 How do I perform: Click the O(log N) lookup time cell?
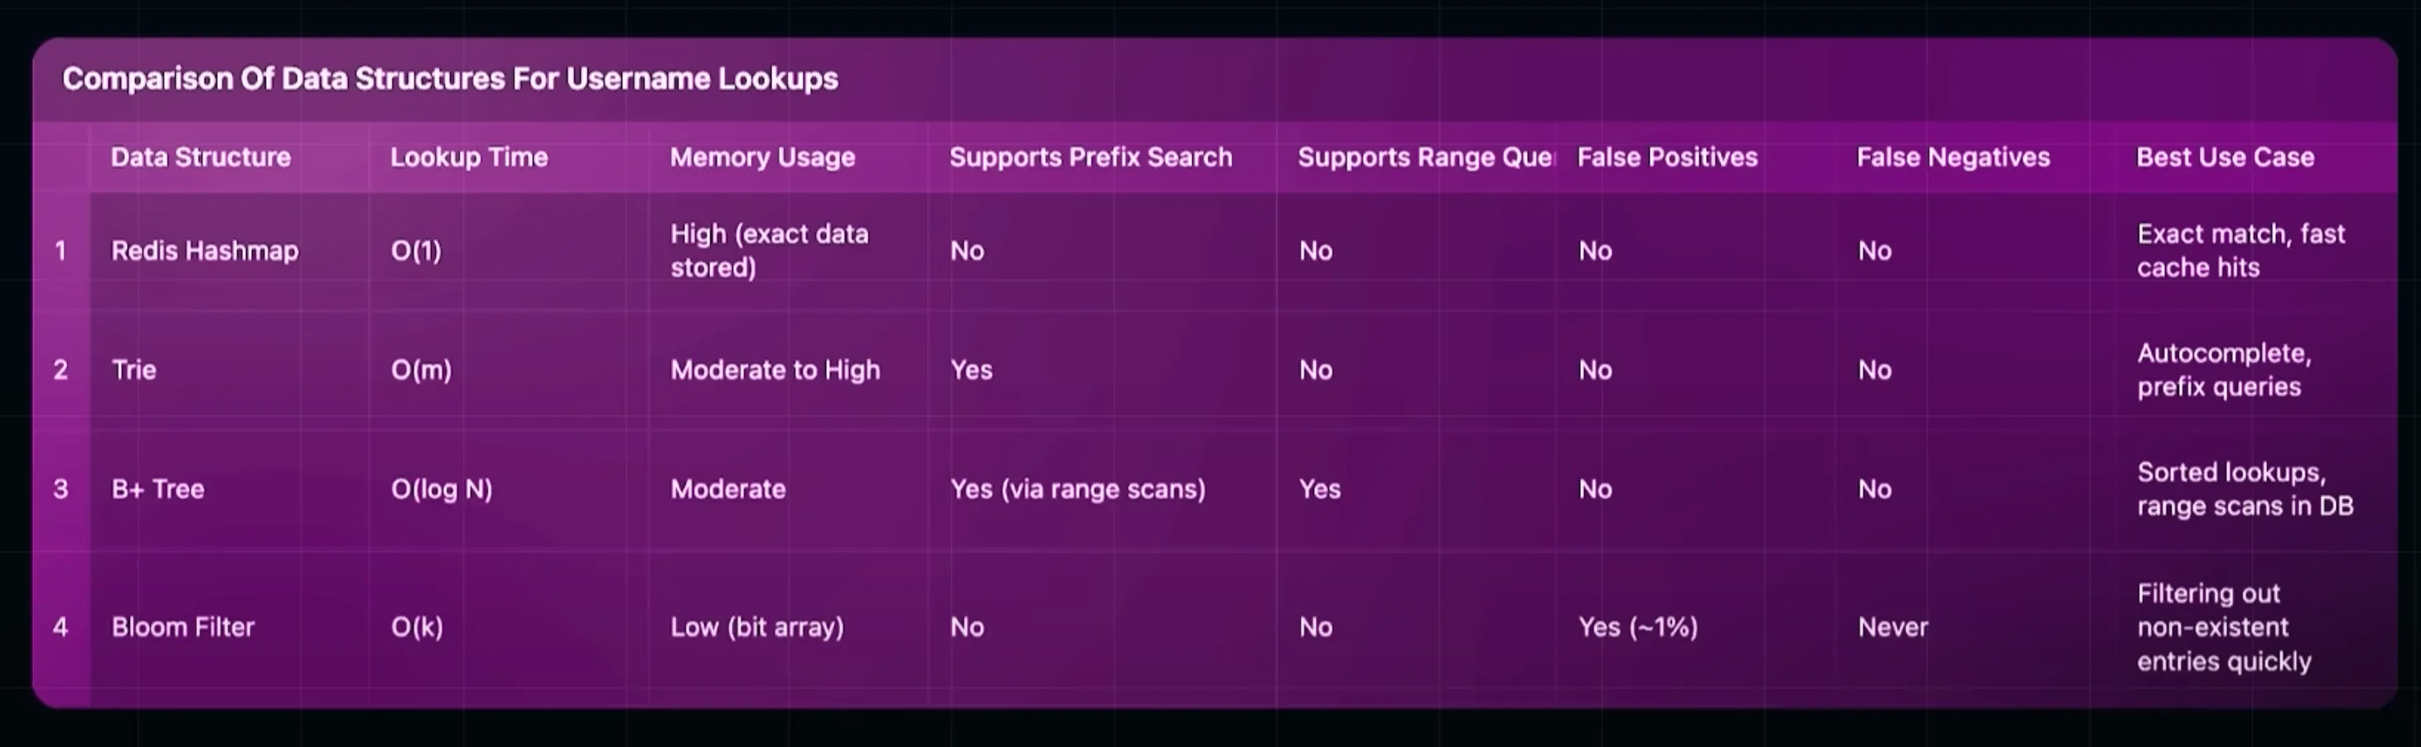441,489
